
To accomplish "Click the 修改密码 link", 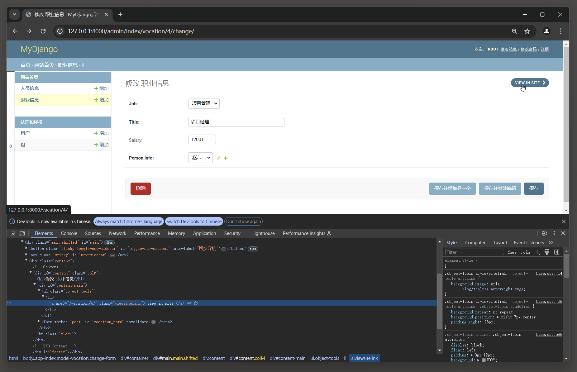I will coord(529,49).
